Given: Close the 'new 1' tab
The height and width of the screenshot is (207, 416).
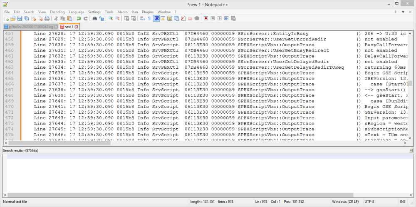Looking at the screenshot, I should 76,27.
